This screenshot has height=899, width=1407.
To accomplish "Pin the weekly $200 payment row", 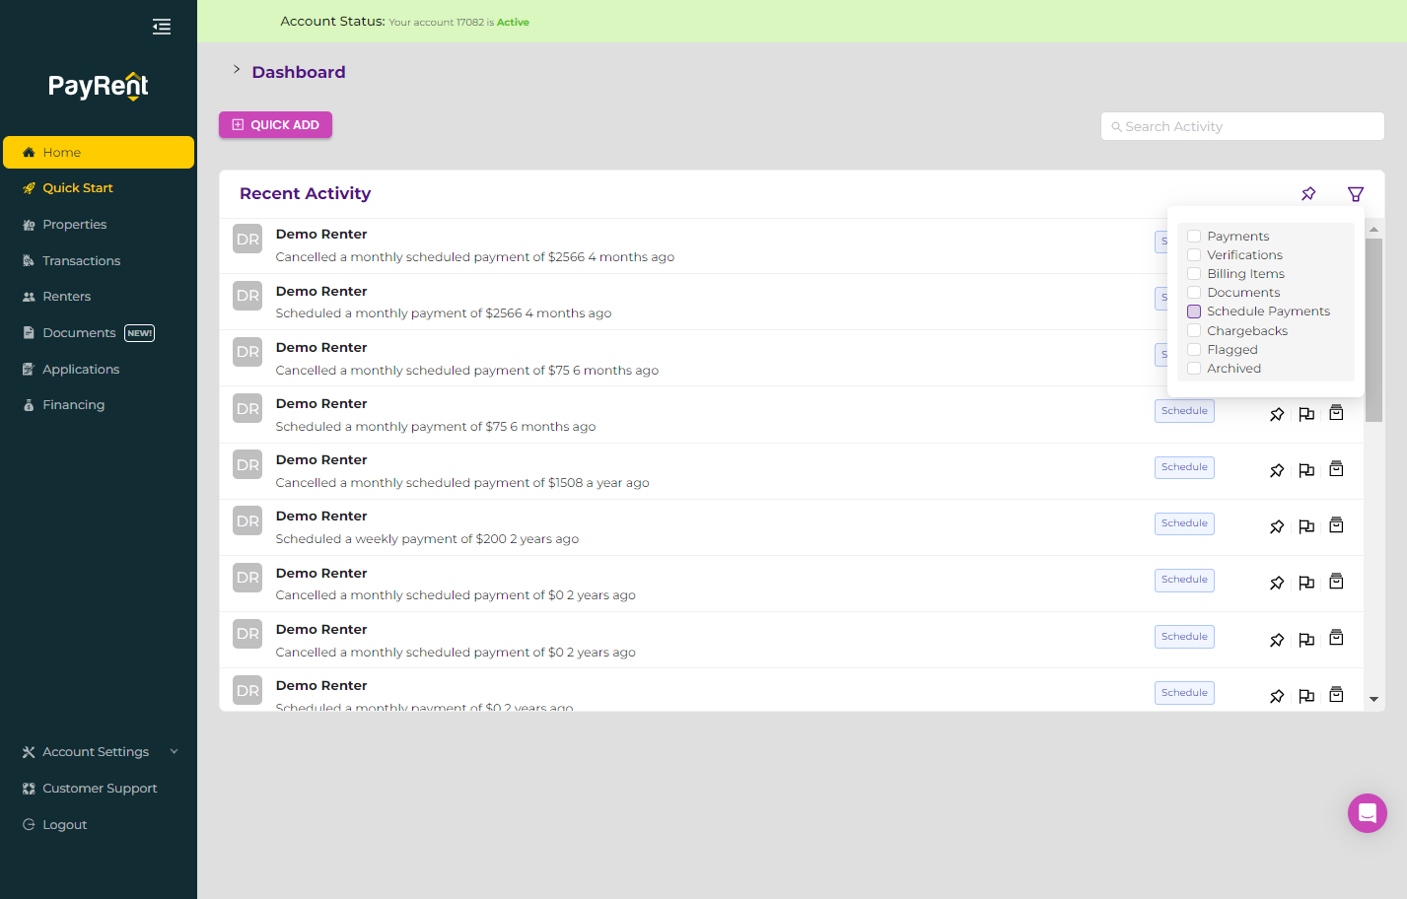I will (x=1277, y=526).
